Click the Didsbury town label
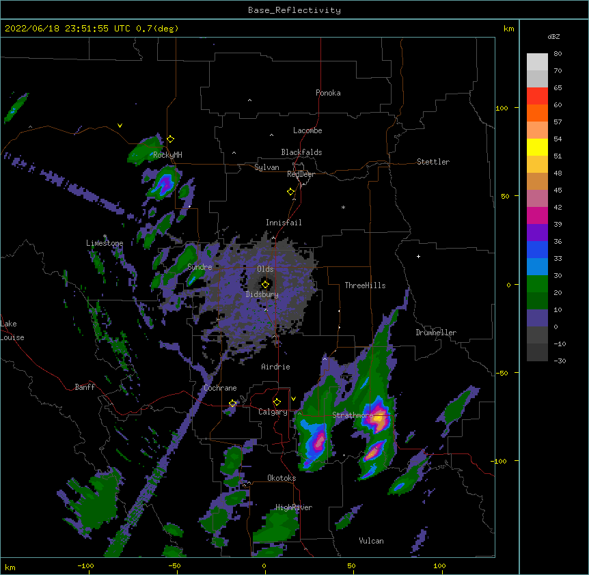Screen dimensions: 589x575 pos(262,294)
